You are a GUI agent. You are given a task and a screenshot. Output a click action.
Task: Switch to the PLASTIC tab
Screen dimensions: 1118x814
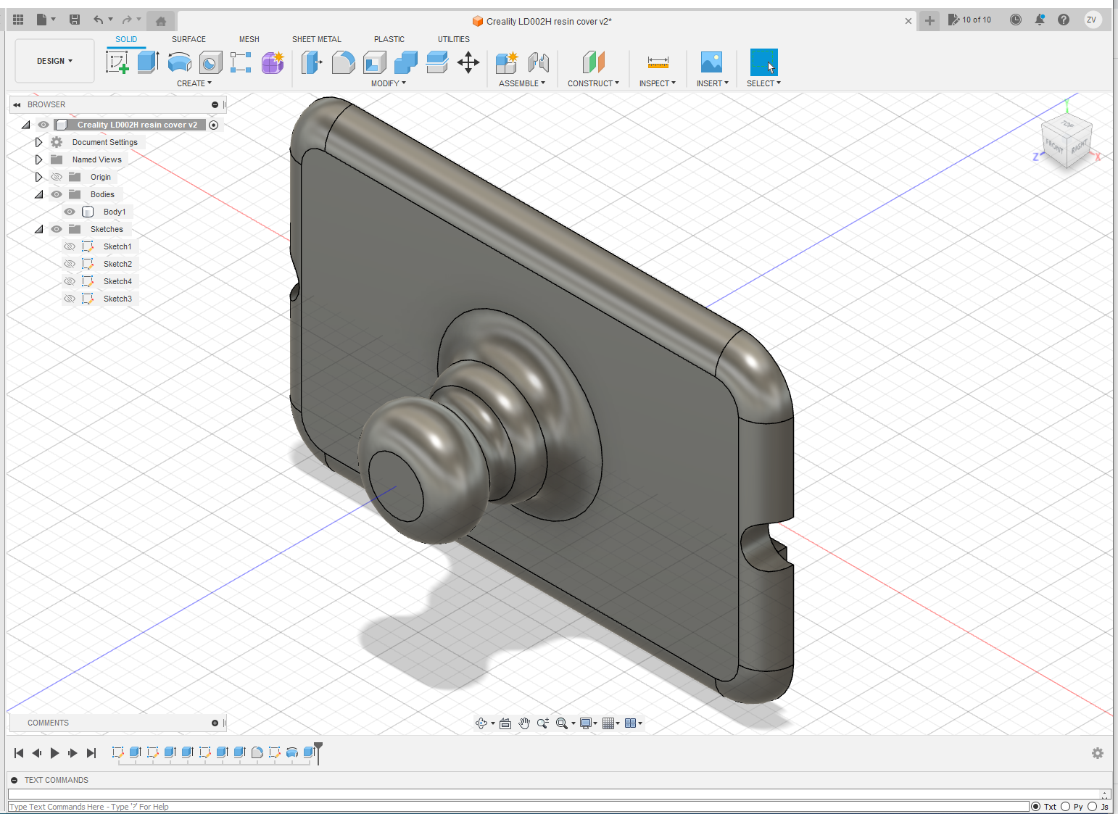389,39
